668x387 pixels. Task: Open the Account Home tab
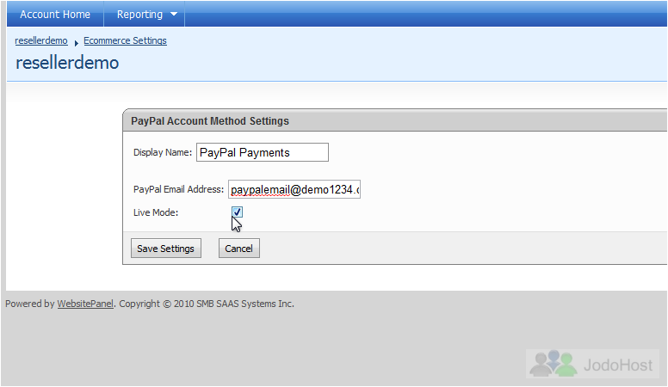(x=55, y=15)
